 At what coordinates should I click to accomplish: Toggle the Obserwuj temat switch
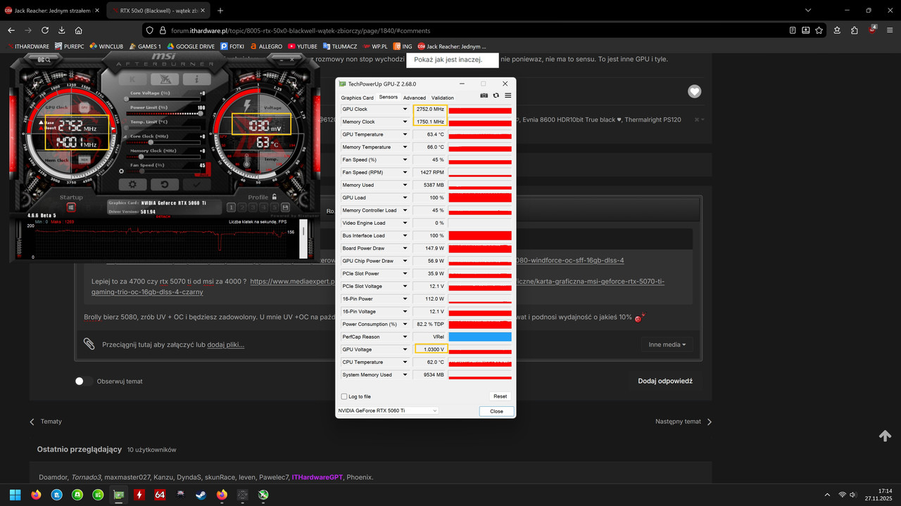pos(84,381)
